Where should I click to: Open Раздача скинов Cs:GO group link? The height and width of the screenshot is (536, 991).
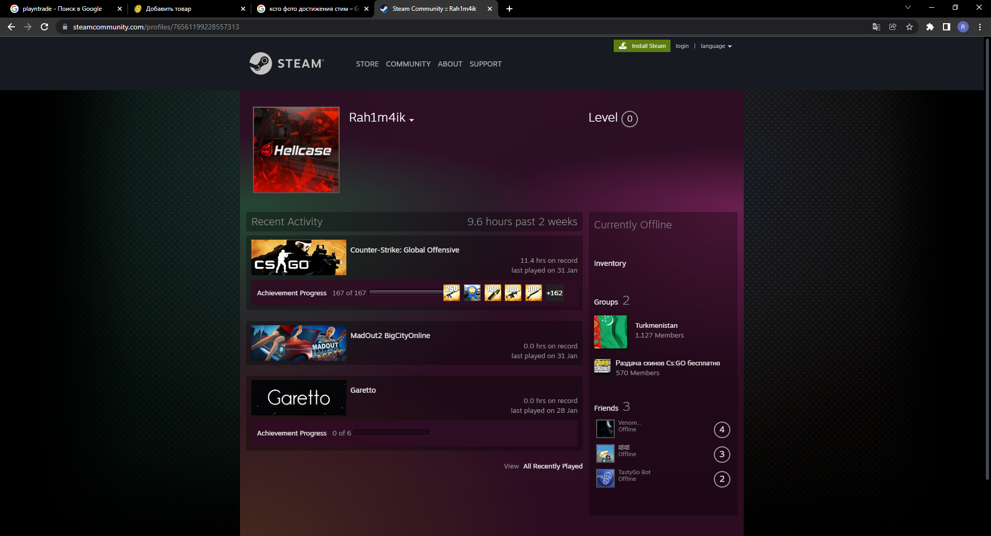pos(667,363)
